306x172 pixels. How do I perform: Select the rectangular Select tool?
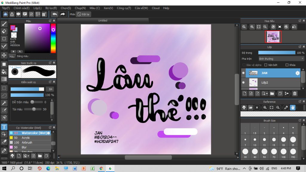click(4, 88)
